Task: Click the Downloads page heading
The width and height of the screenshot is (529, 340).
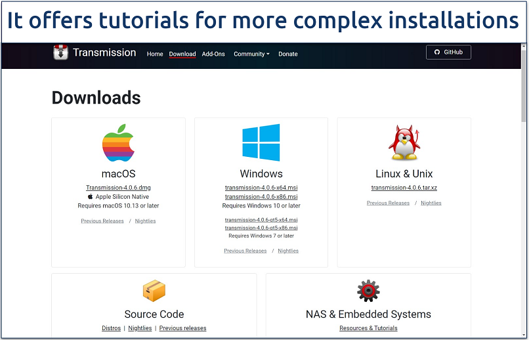Action: 96,98
